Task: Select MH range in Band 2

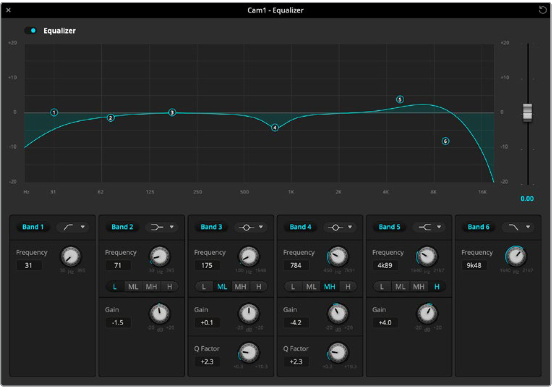Action: tap(152, 287)
